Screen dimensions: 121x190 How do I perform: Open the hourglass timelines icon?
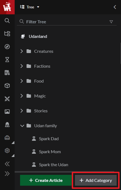pyautogui.click(x=7, y=60)
